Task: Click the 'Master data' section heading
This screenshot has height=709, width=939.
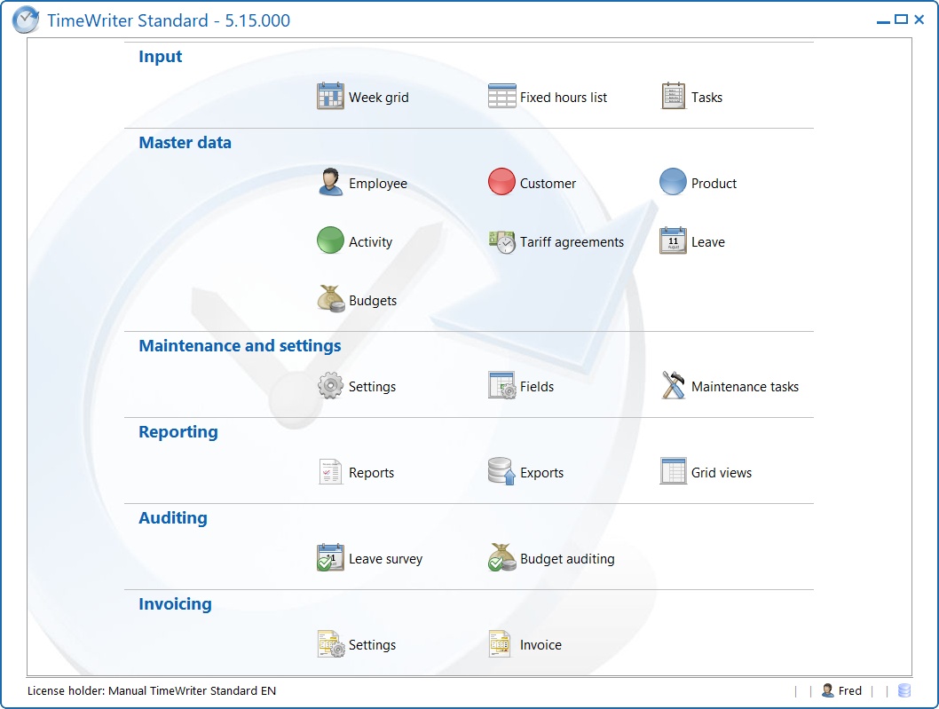Action: click(x=185, y=143)
